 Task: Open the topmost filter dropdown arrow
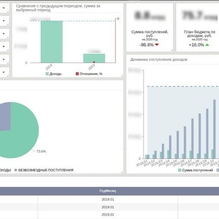(4, 8)
